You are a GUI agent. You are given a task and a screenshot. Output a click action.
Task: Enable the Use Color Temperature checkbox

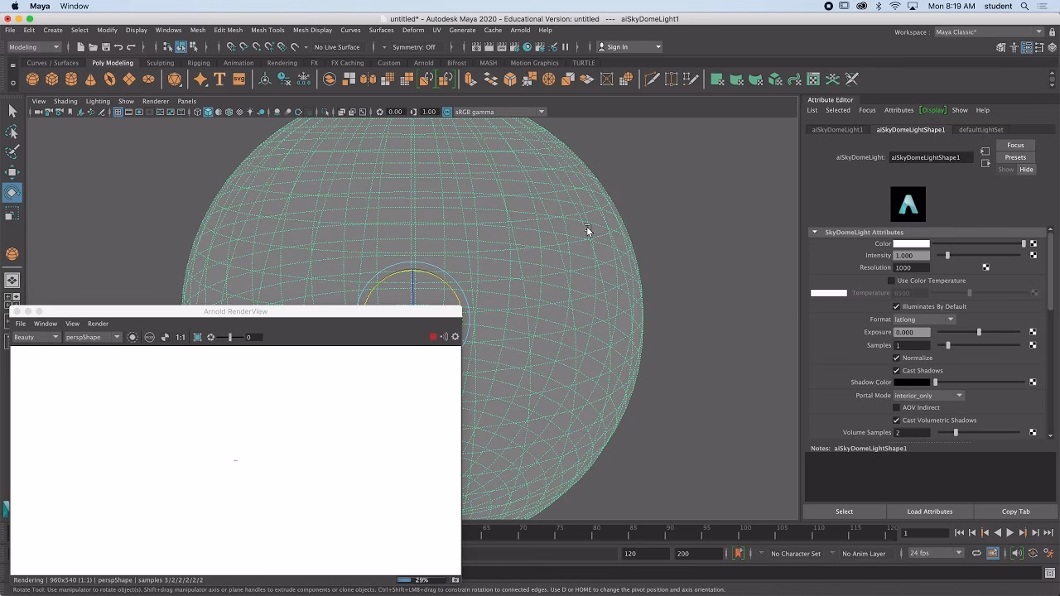point(891,281)
